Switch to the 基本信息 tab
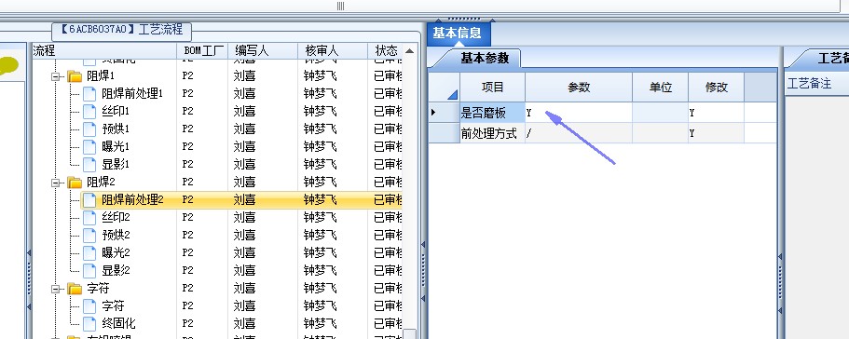This screenshot has height=339, width=849. (458, 34)
